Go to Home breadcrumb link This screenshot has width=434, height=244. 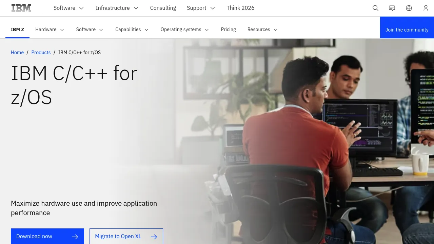(x=17, y=53)
